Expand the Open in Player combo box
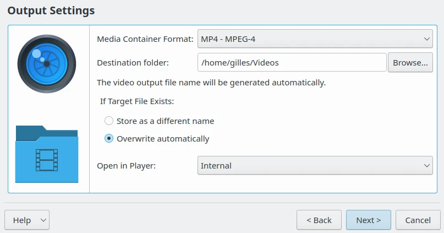The height and width of the screenshot is (233, 444). [x=315, y=166]
